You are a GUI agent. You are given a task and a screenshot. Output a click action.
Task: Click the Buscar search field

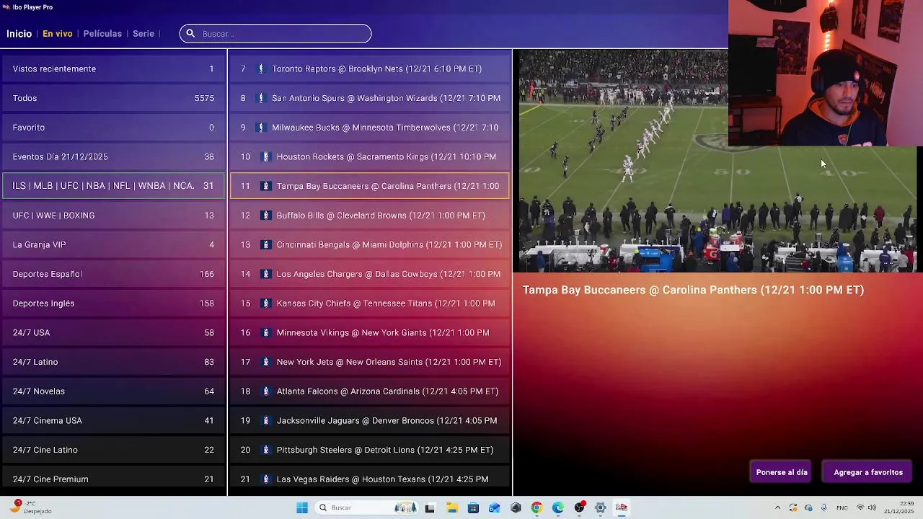[x=275, y=34]
